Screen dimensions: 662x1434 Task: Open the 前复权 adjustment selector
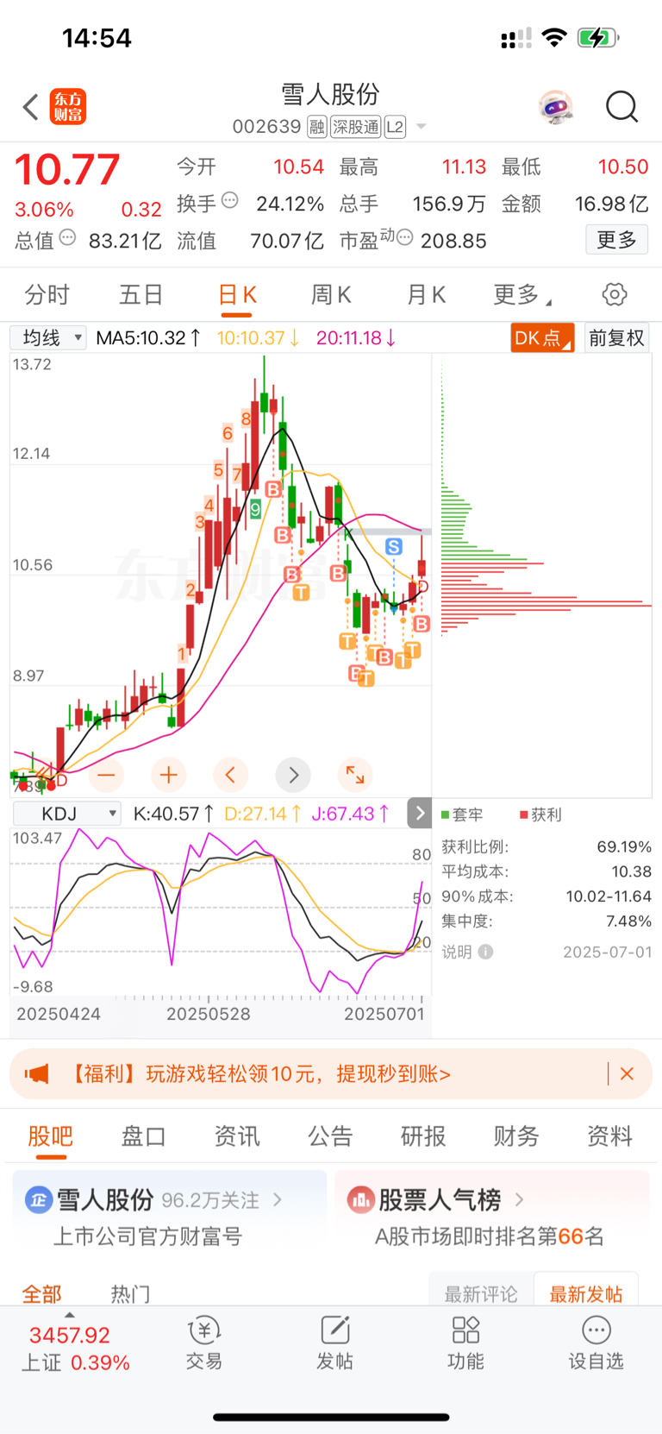tap(616, 337)
